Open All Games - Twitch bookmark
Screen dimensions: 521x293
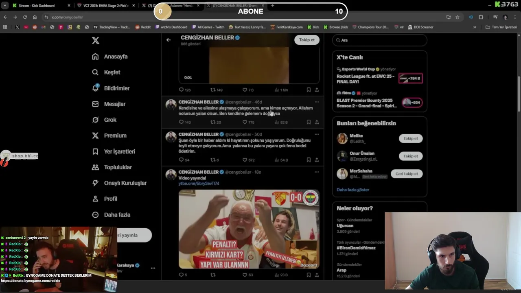(208, 27)
